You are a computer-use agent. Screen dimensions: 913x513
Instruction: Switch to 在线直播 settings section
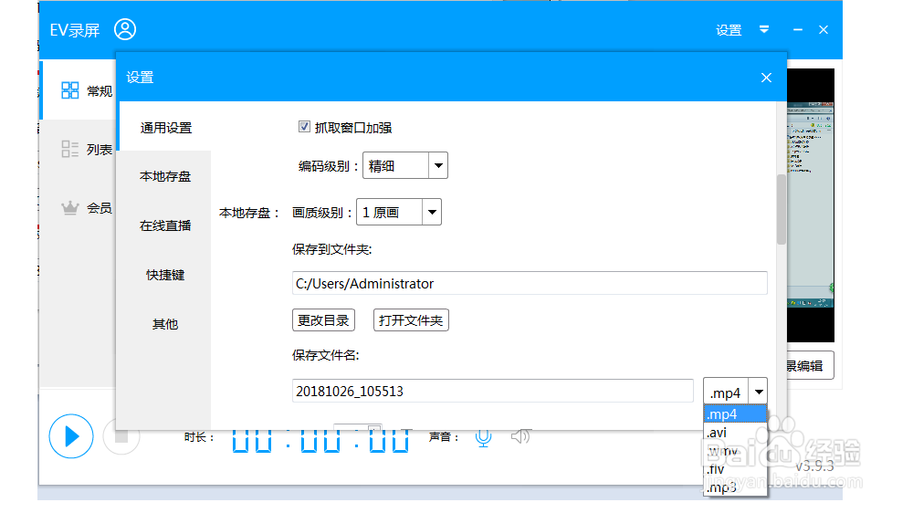click(165, 225)
